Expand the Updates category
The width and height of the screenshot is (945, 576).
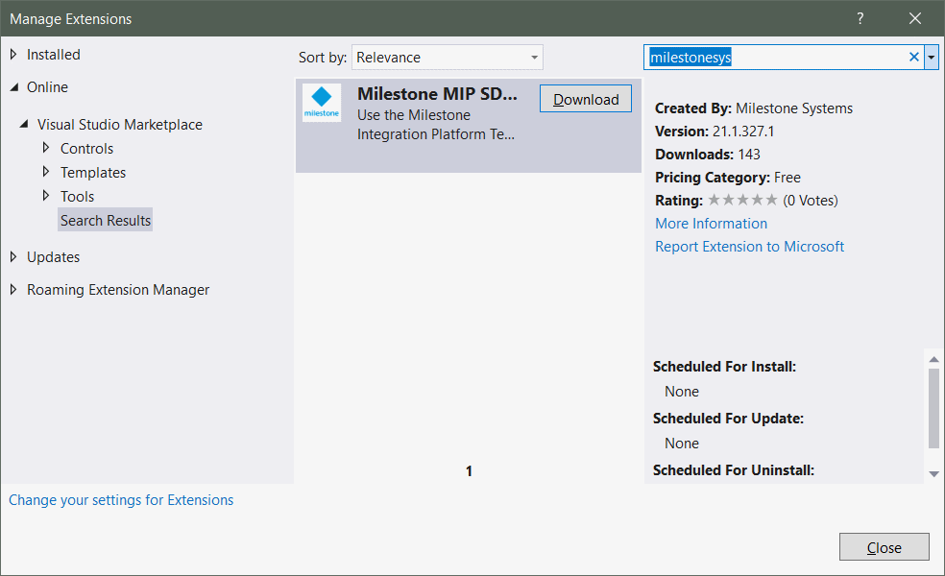(x=13, y=256)
